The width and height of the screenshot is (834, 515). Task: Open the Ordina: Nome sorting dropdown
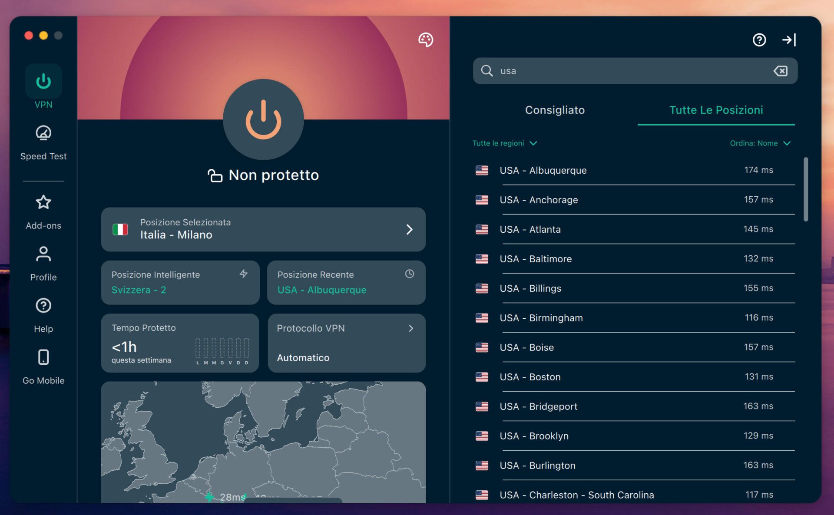761,143
